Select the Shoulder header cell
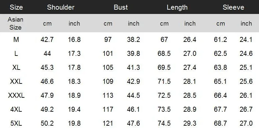 coord(61,7)
